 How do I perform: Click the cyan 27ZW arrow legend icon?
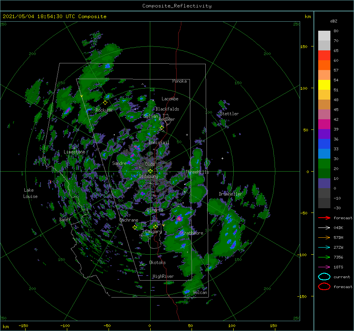(324, 248)
